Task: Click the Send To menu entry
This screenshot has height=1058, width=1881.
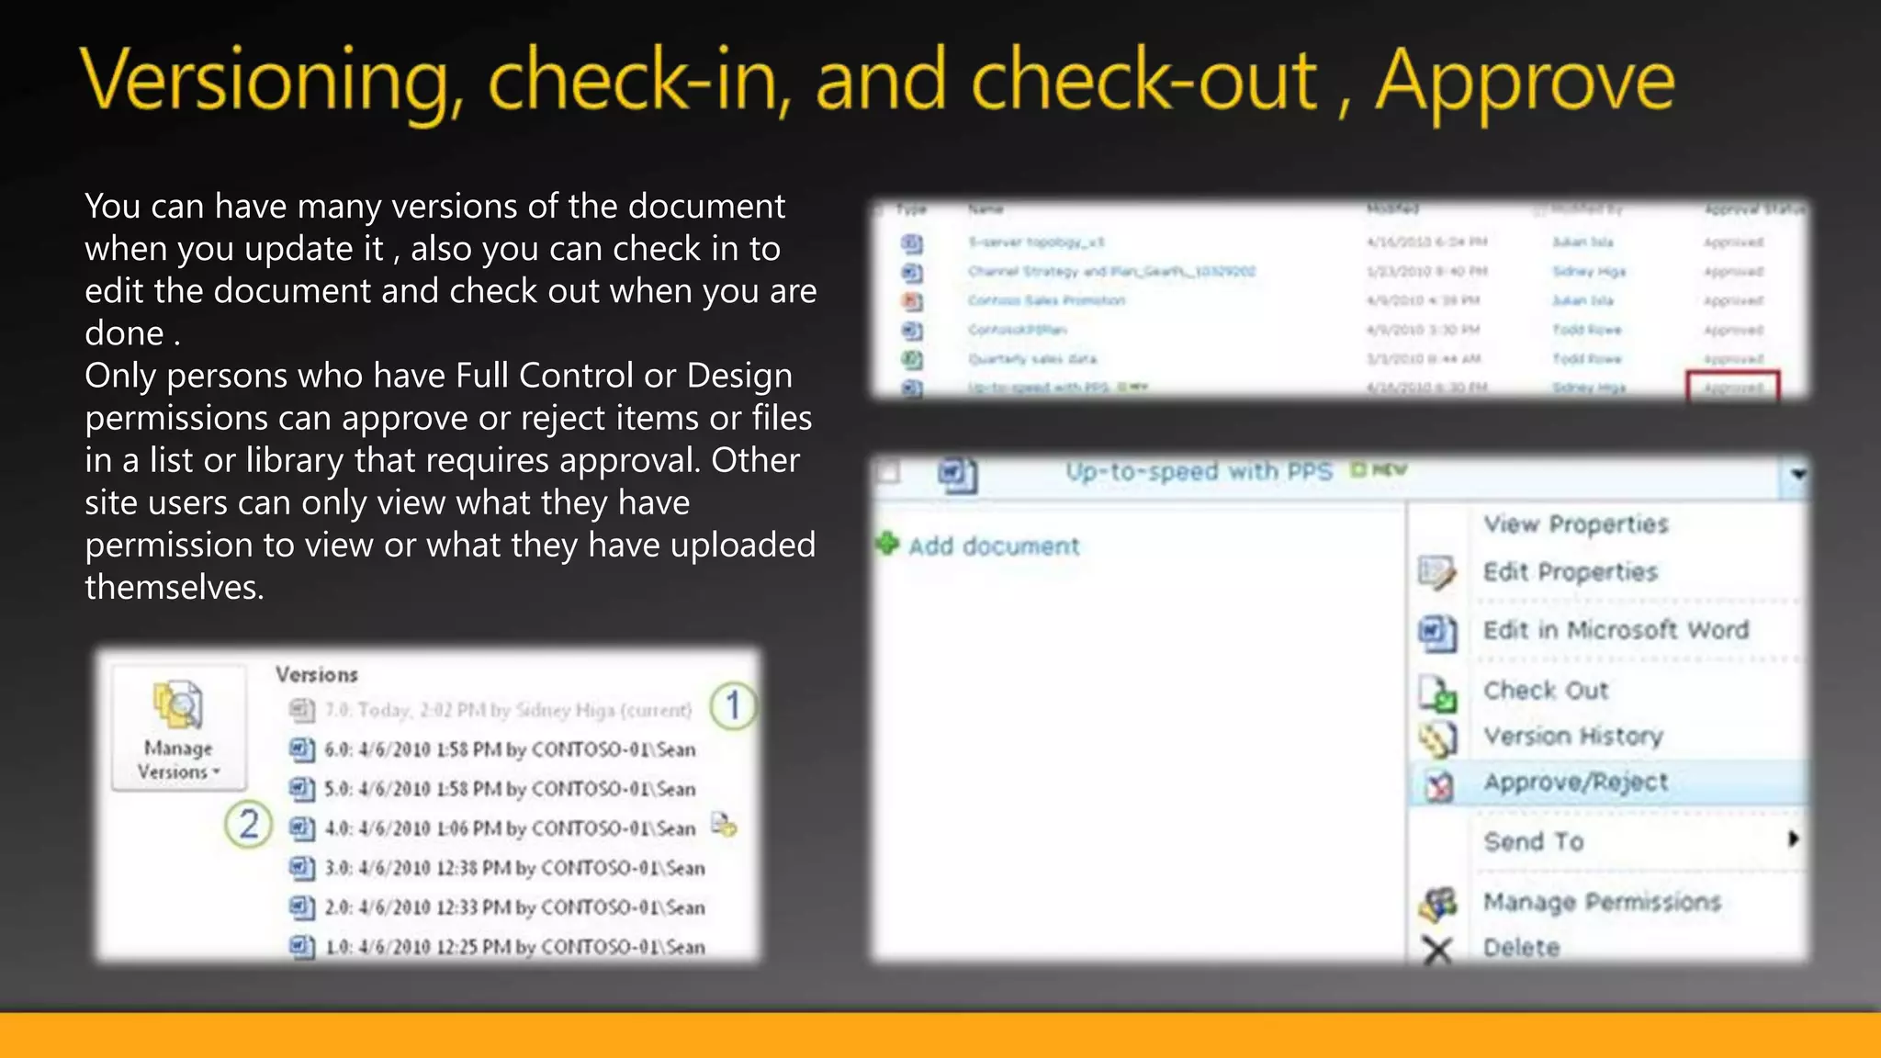Action: pos(1535,842)
